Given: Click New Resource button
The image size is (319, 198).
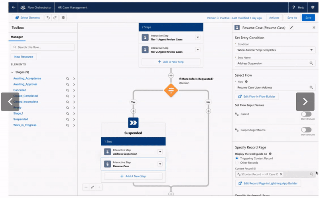Looking at the screenshot, I should 24,57.
